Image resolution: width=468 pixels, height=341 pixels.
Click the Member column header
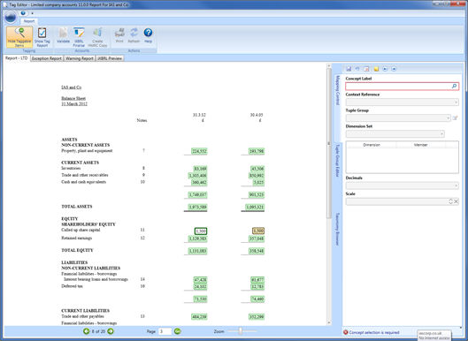click(420, 145)
